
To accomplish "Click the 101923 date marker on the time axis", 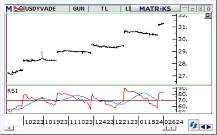I will pos(56,122).
